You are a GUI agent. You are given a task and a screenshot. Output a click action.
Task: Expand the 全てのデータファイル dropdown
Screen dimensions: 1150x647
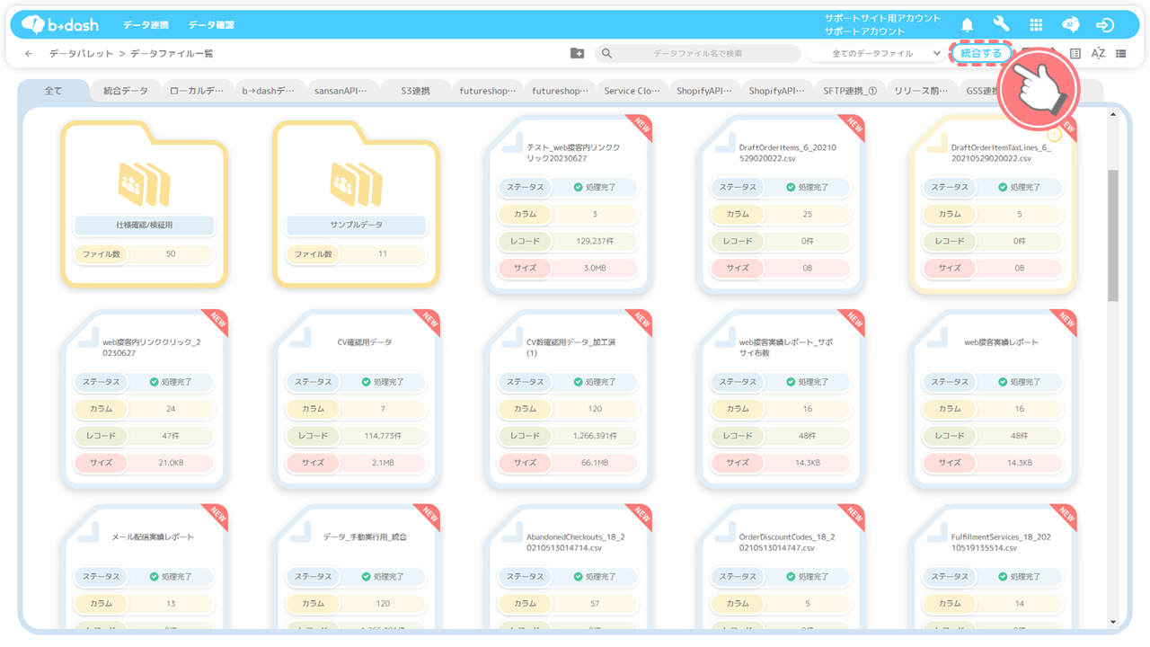tap(876, 54)
